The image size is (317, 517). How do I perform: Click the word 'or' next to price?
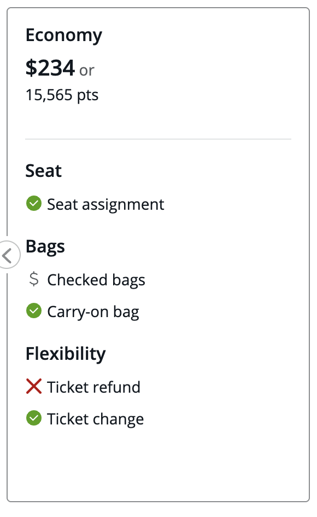[86, 71]
